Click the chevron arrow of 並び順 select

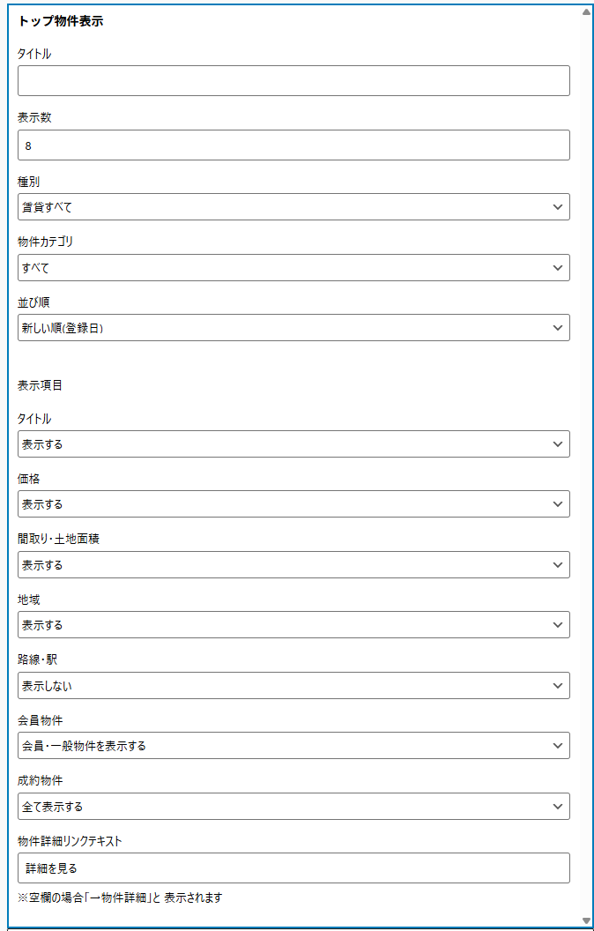557,328
